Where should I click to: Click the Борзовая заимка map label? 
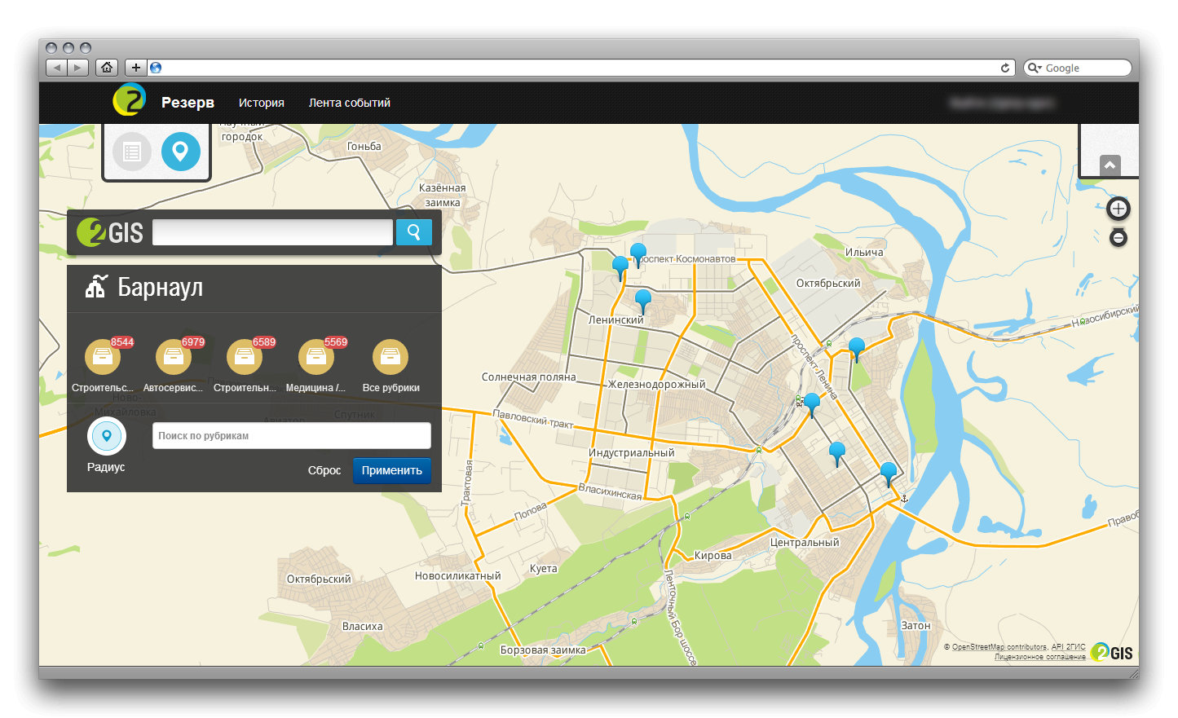point(543,650)
